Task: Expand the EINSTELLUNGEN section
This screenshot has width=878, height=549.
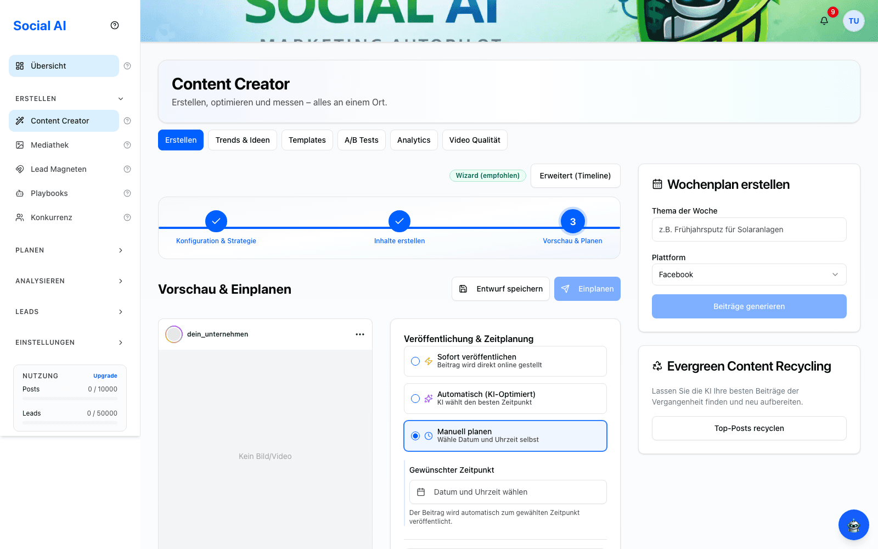Action: click(70, 343)
